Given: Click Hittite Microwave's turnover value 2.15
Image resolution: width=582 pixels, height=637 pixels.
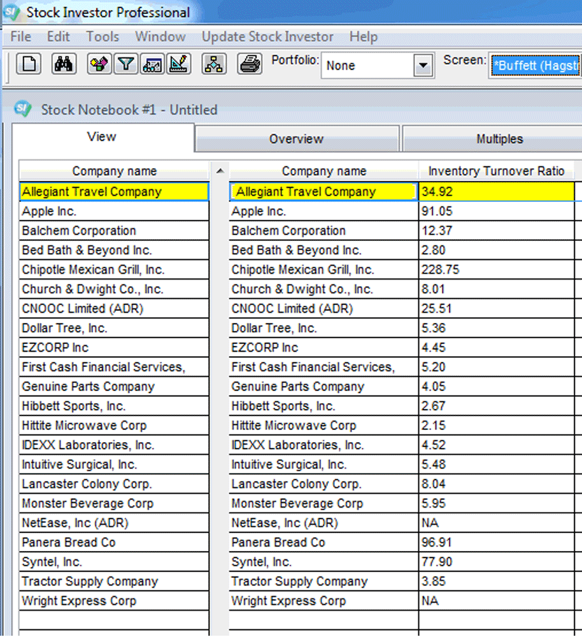Looking at the screenshot, I should (x=496, y=426).
